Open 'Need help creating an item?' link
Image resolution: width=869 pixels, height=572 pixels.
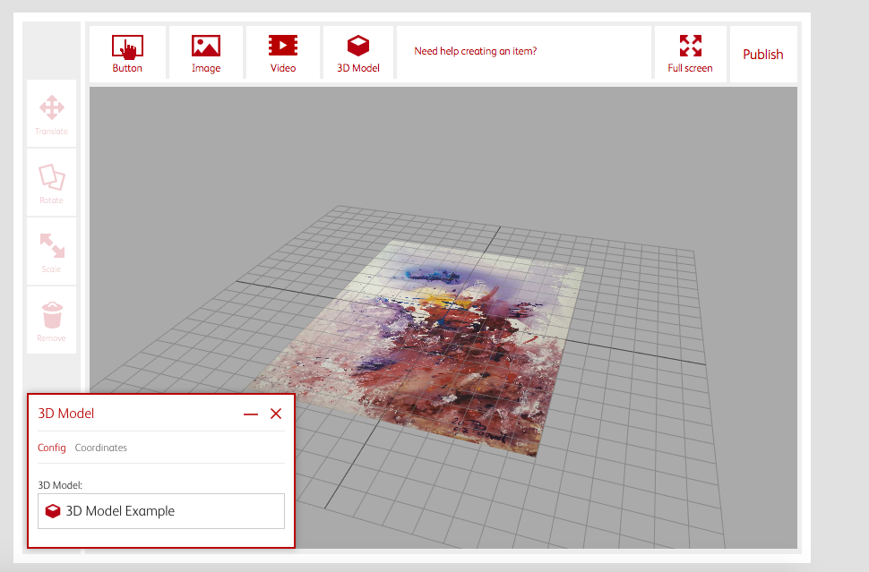[x=476, y=51]
